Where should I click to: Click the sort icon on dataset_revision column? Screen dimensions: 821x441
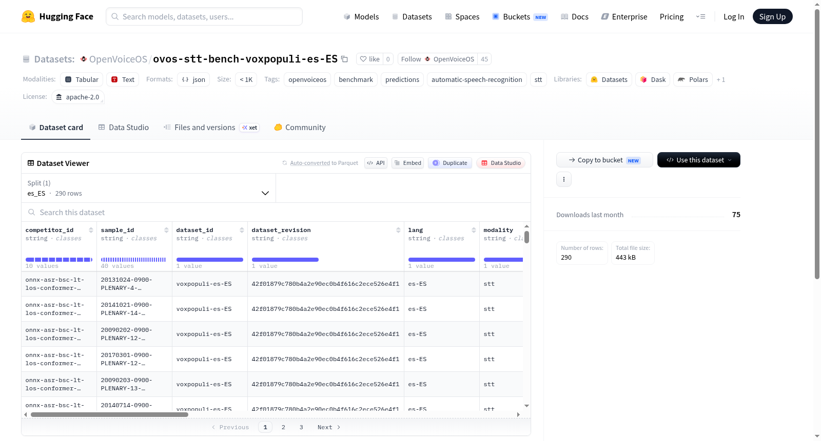click(398, 230)
